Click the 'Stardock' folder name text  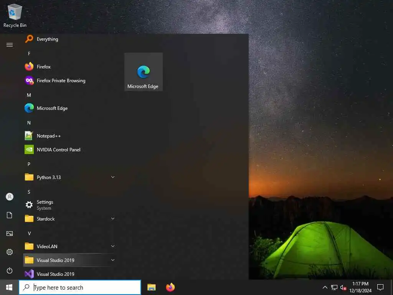click(46, 219)
